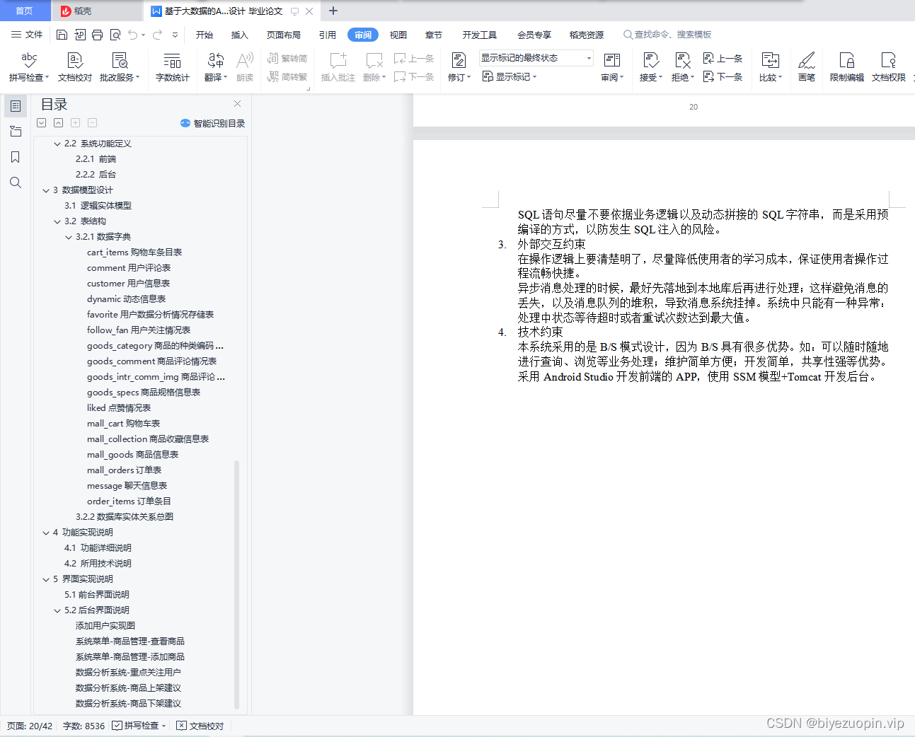Click the reject changes (拒绝) icon
The width and height of the screenshot is (915, 737).
(683, 67)
